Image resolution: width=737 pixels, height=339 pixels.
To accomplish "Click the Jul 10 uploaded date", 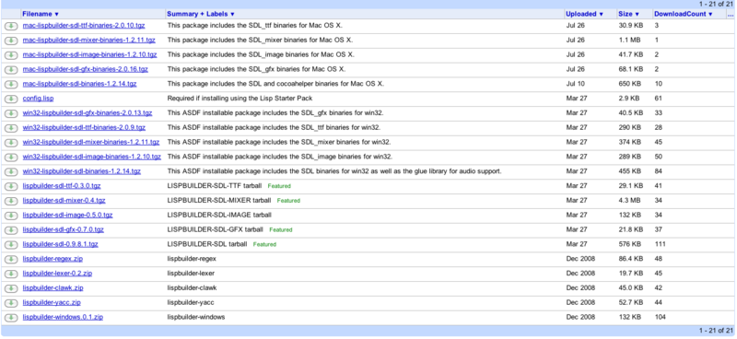I will click(x=574, y=84).
